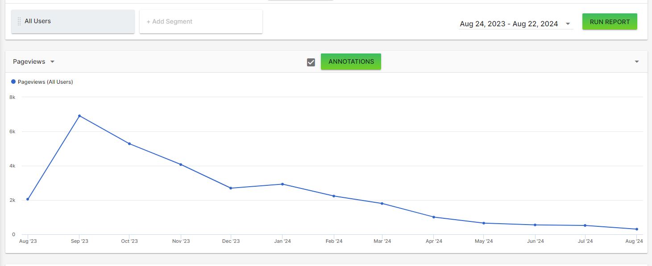652x266 pixels.
Task: Toggle the annotations checkbox
Action: tap(311, 62)
